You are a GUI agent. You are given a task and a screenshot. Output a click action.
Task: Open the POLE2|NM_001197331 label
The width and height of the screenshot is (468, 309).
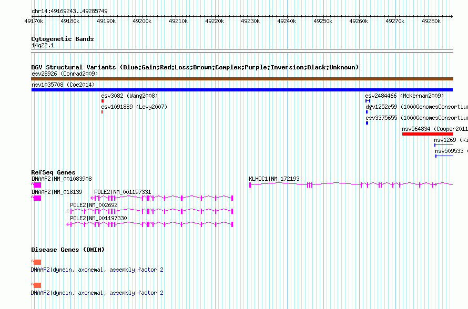[123, 192]
